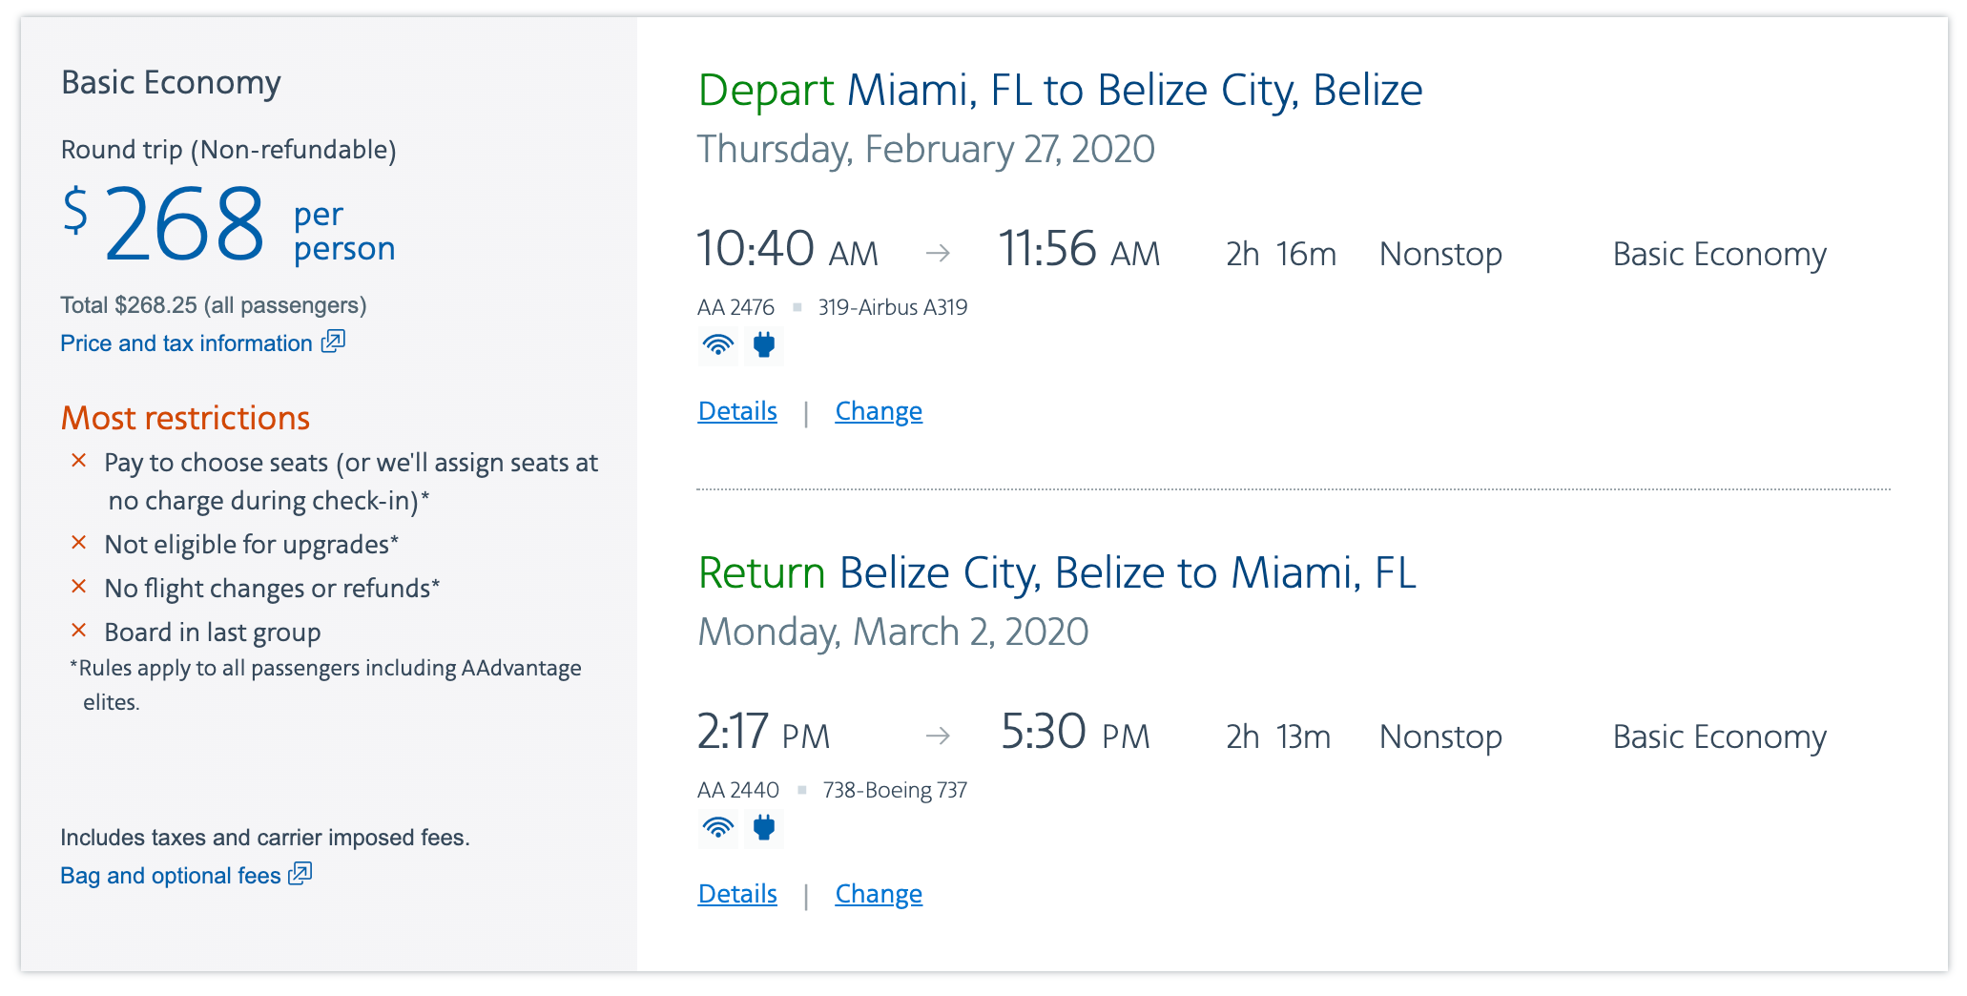View Details for the Belize City to Miami return
The image size is (1967, 996).
point(737,894)
